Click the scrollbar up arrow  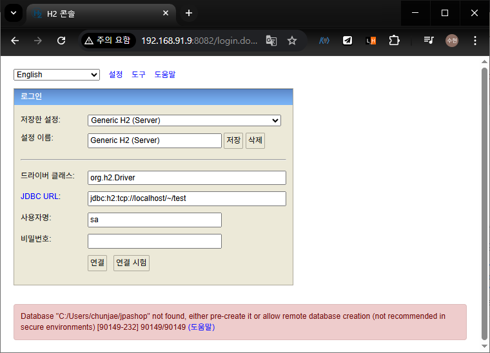click(x=484, y=61)
